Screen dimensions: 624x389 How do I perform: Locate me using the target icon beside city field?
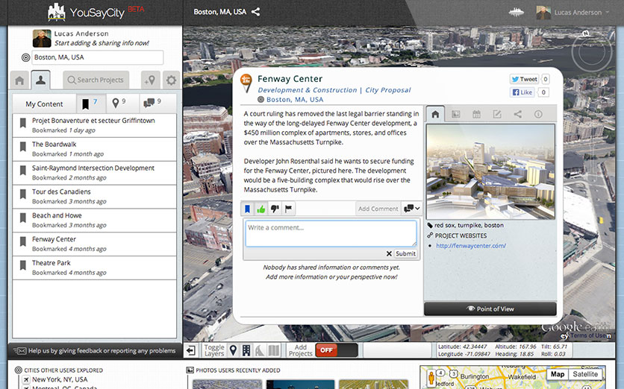[25, 57]
